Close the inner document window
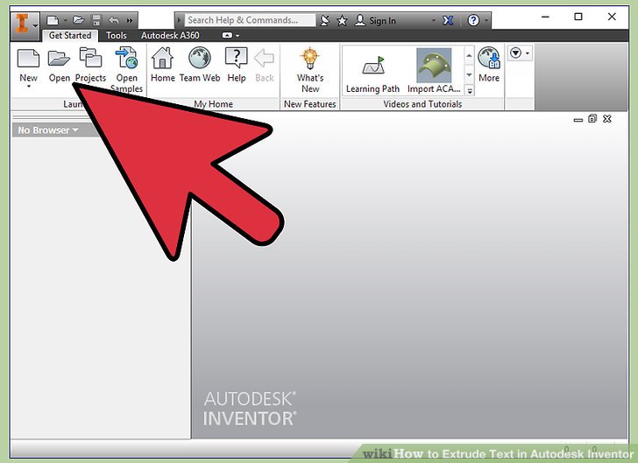Screen dimensions: 638x463 coord(607,119)
